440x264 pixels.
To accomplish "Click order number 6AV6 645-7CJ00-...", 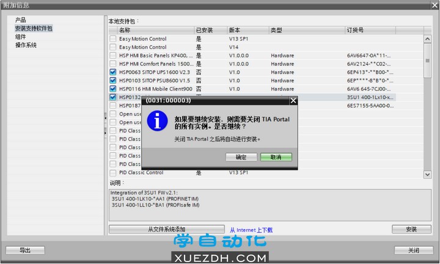I will point(369,89).
